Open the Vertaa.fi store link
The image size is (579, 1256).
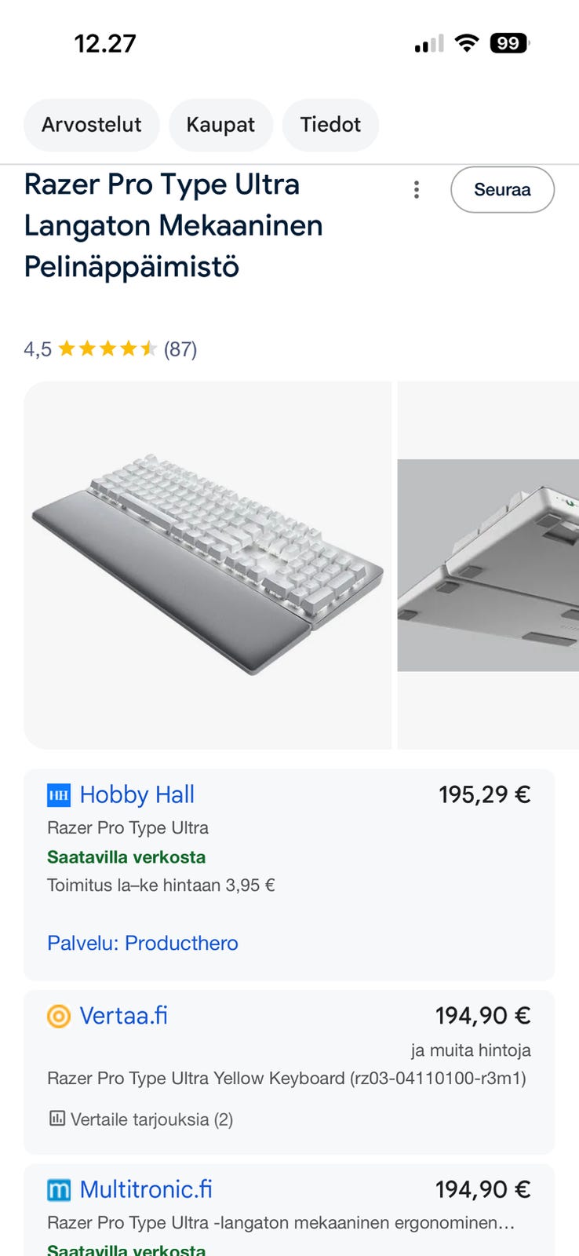pyautogui.click(x=123, y=1017)
